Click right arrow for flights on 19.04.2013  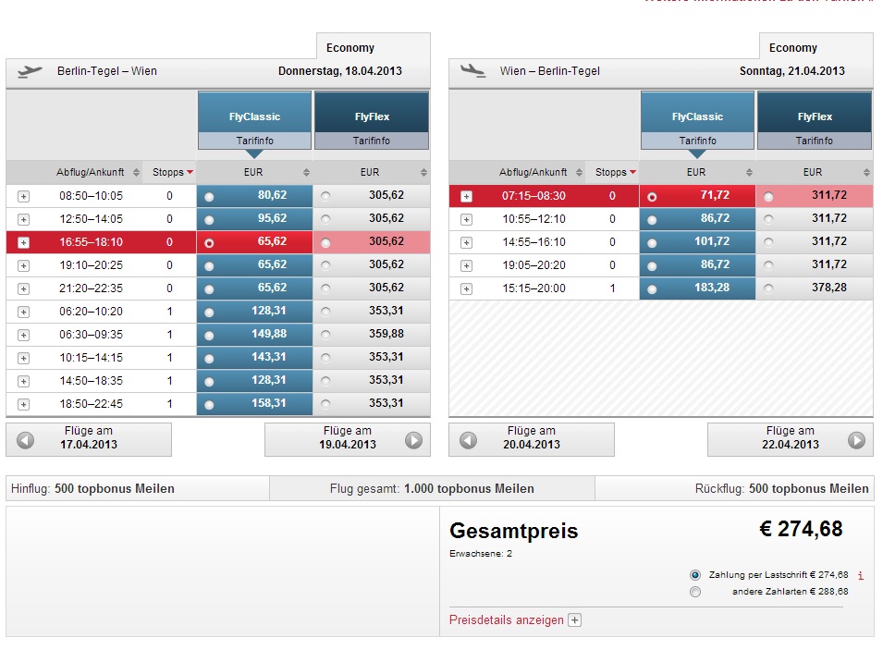click(413, 440)
